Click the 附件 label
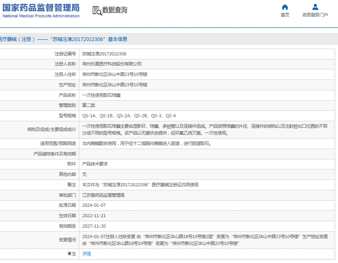Image resolution: width=338 pixels, height=263 pixels. pos(72,164)
